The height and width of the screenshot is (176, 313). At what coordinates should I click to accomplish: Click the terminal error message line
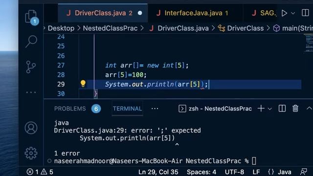[x=127, y=131]
